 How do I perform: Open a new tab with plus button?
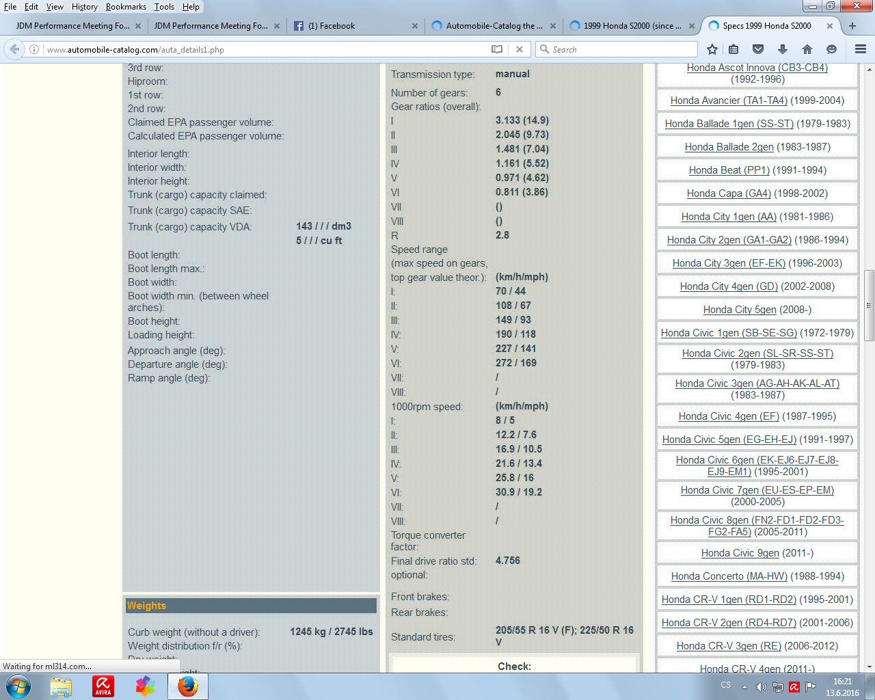(x=852, y=26)
